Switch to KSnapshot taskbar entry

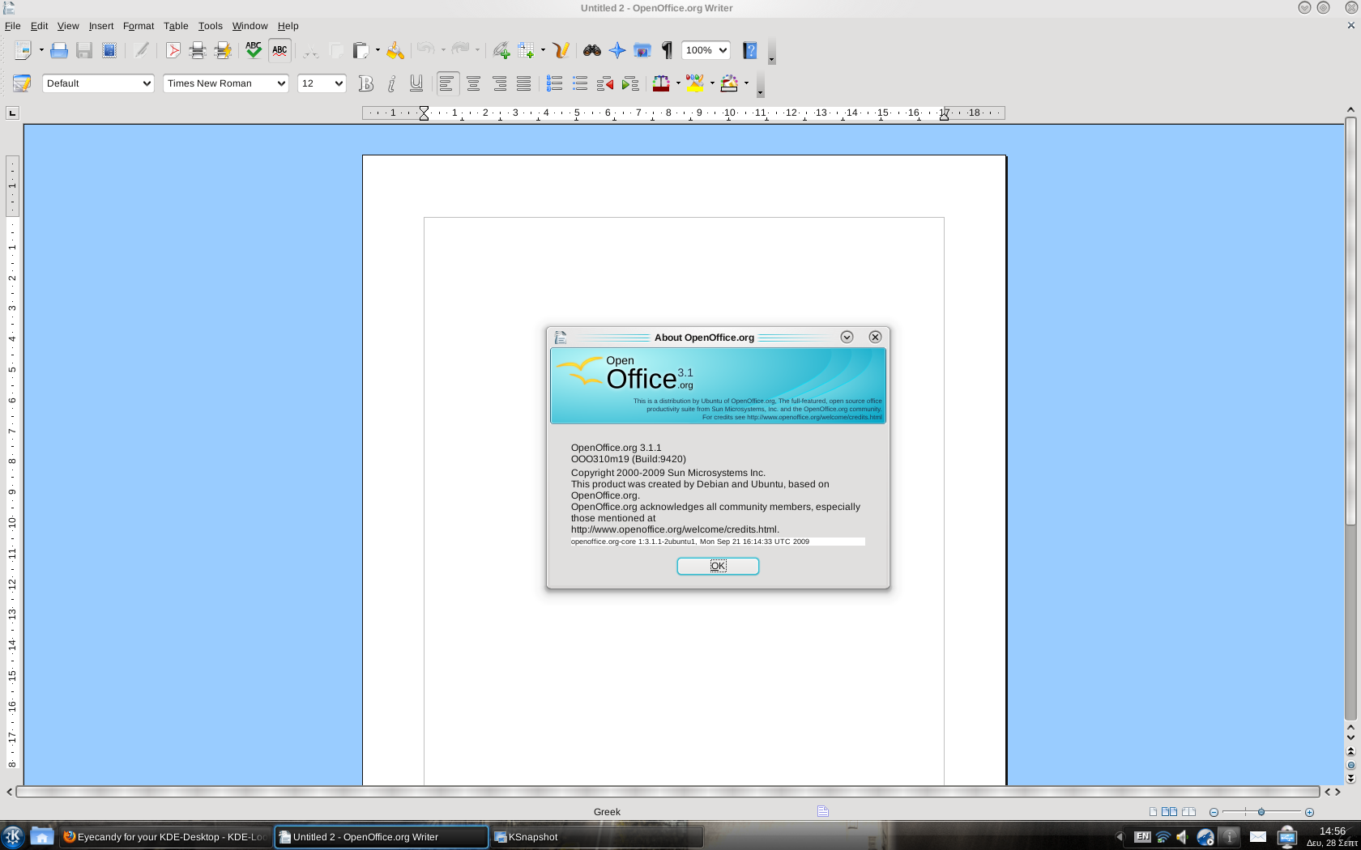point(597,837)
